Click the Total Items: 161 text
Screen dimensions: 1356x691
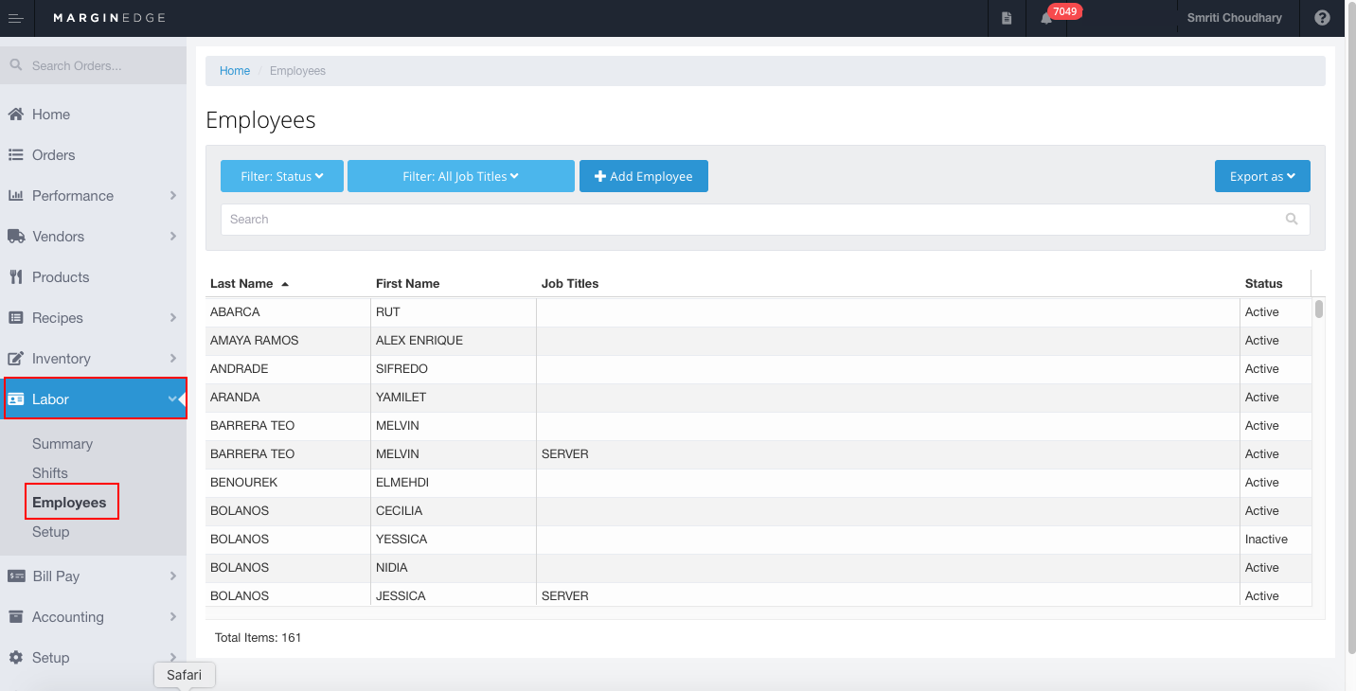(258, 638)
